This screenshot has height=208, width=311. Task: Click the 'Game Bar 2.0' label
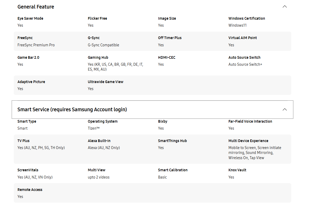click(28, 57)
